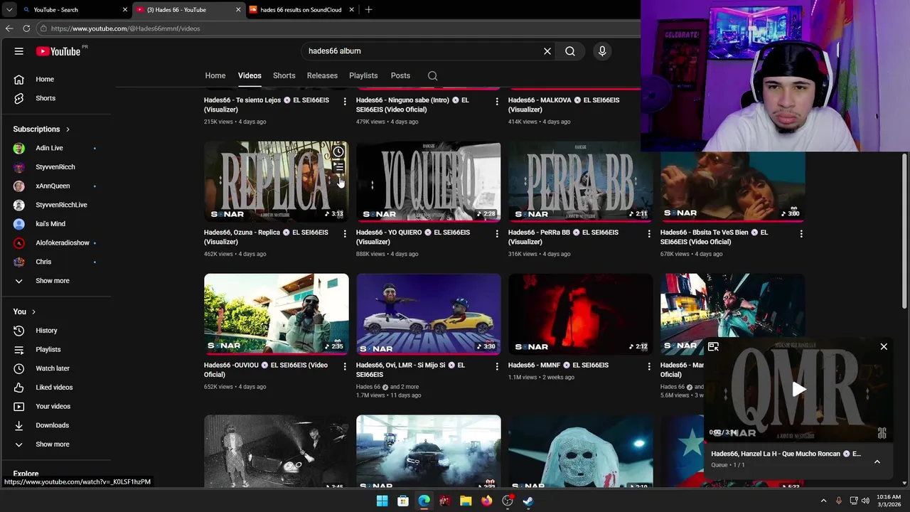Viewport: 910px width, 512px height.
Task: Open more options for Ninguno sabe
Action: 497,102
